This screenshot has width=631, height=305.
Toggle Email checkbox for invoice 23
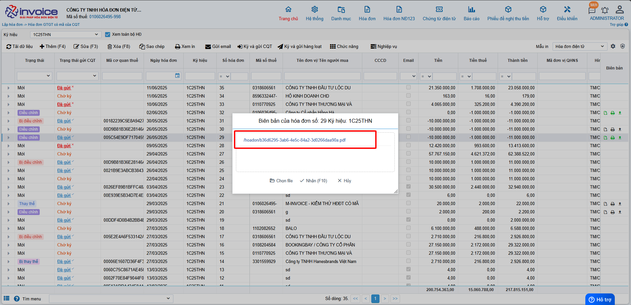[408, 187]
